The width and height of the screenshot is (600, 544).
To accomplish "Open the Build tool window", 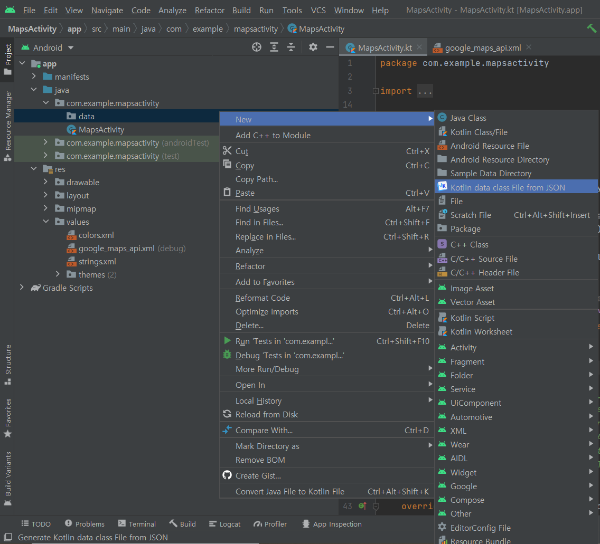I will tap(183, 524).
